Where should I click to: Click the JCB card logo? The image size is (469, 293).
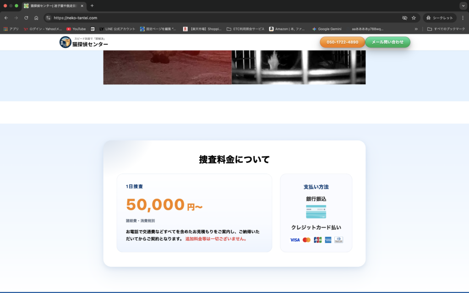[x=317, y=240]
